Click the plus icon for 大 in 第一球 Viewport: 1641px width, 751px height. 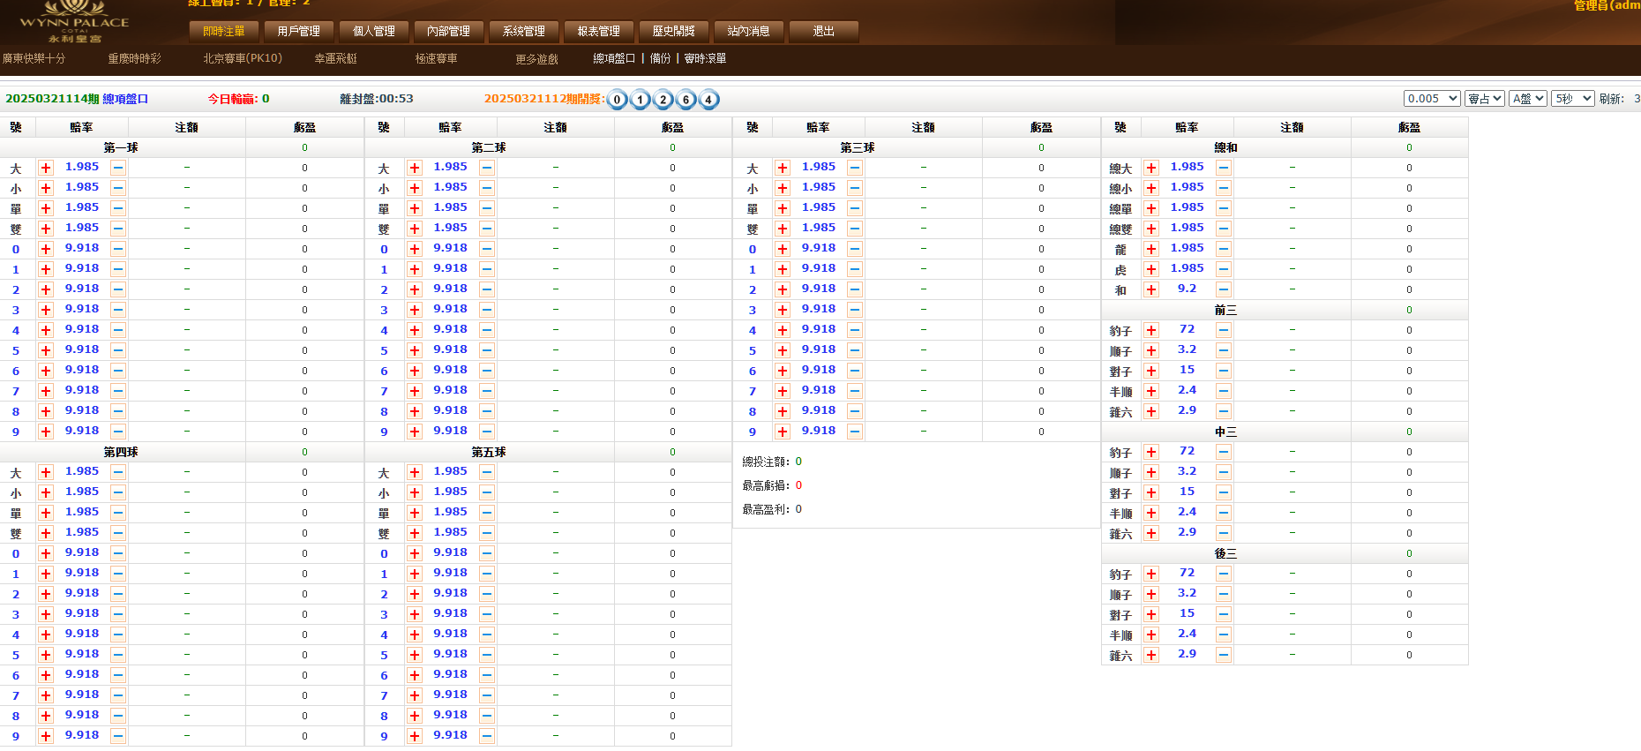point(46,168)
